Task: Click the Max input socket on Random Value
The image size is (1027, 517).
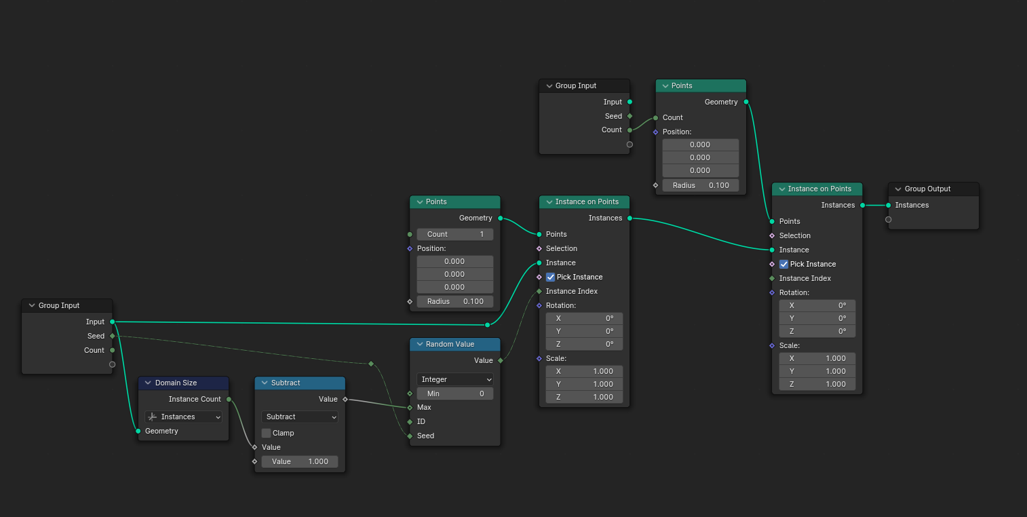Action: tap(410, 407)
